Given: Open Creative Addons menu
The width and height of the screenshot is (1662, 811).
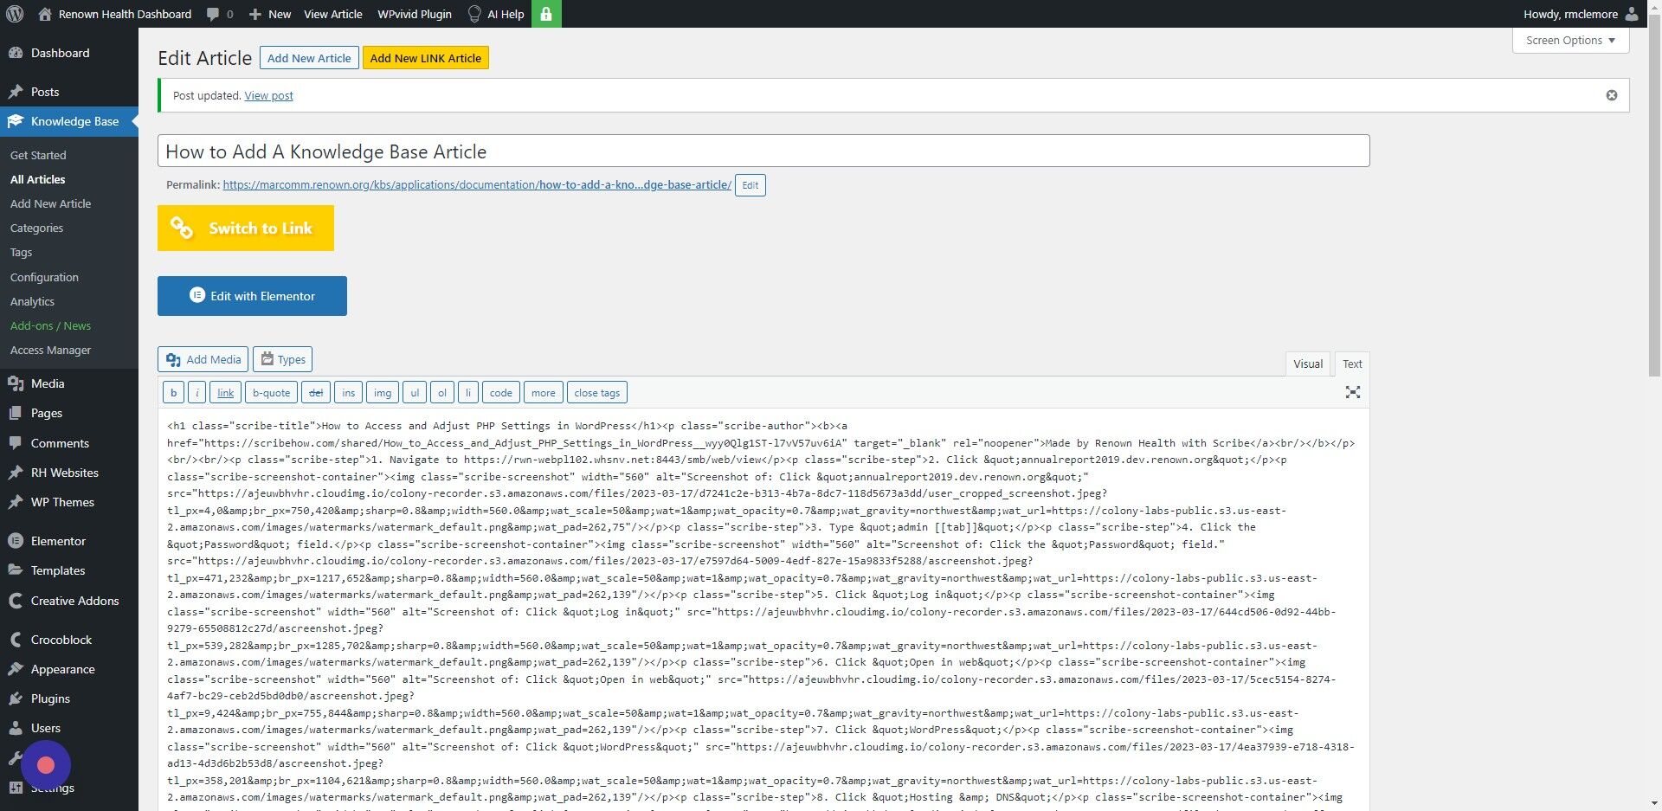Looking at the screenshot, I should (69, 601).
